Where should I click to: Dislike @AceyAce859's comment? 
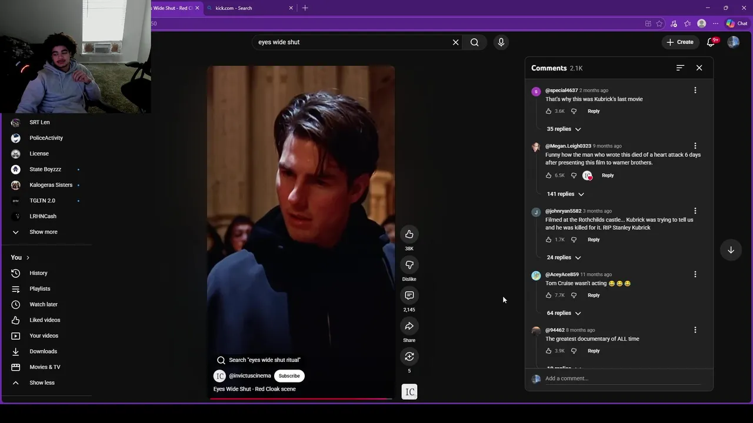click(574, 296)
